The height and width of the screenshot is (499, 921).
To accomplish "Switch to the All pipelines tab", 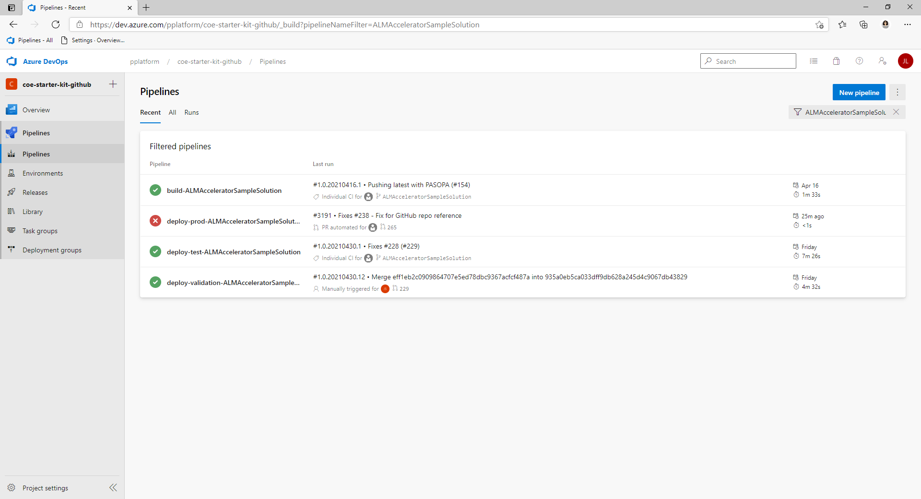I will click(172, 112).
